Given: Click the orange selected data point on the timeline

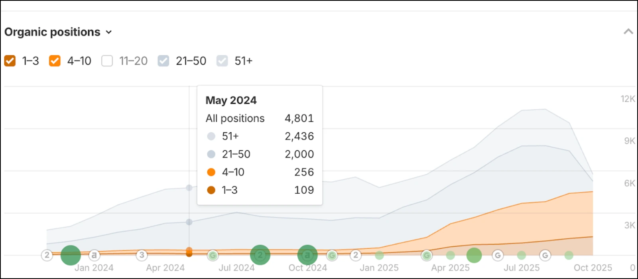Looking at the screenshot, I should [189, 253].
